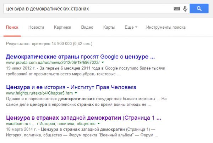213x143 pixels.
Task: Click the blue magnifier search button
Action: click(199, 8)
